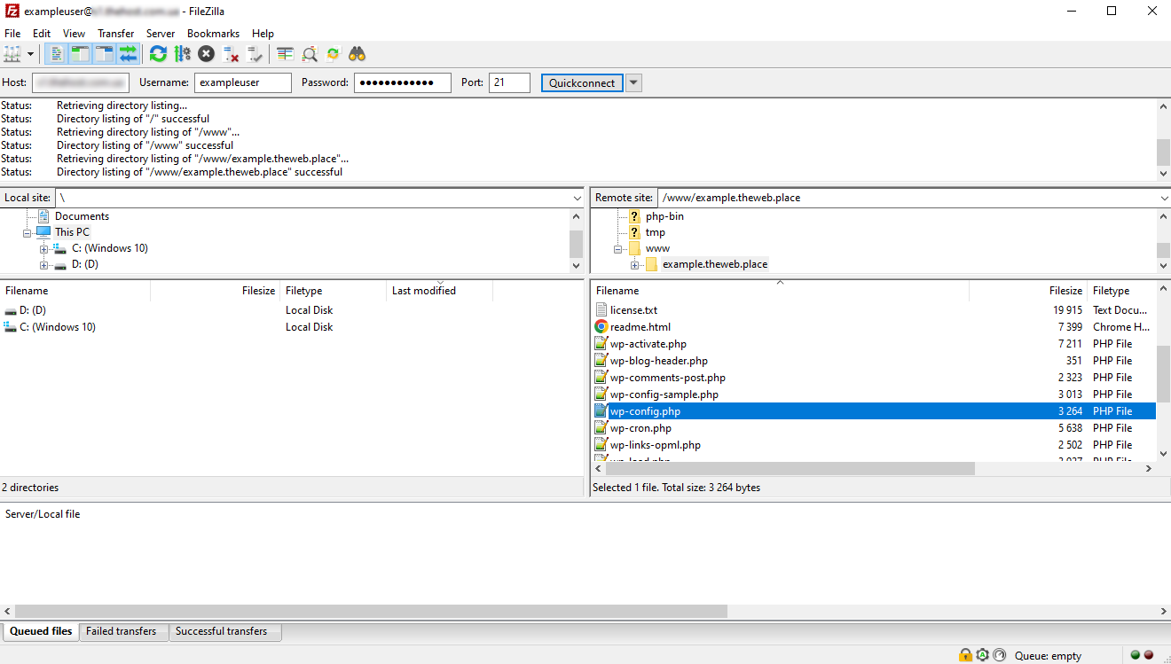Select Documents in the local tree
1171x664 pixels.
(x=82, y=216)
